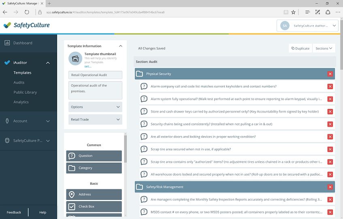Image resolution: width=343 pixels, height=219 pixels.
Task: Click the SafetyCulture logo
Action: tap(26, 25)
